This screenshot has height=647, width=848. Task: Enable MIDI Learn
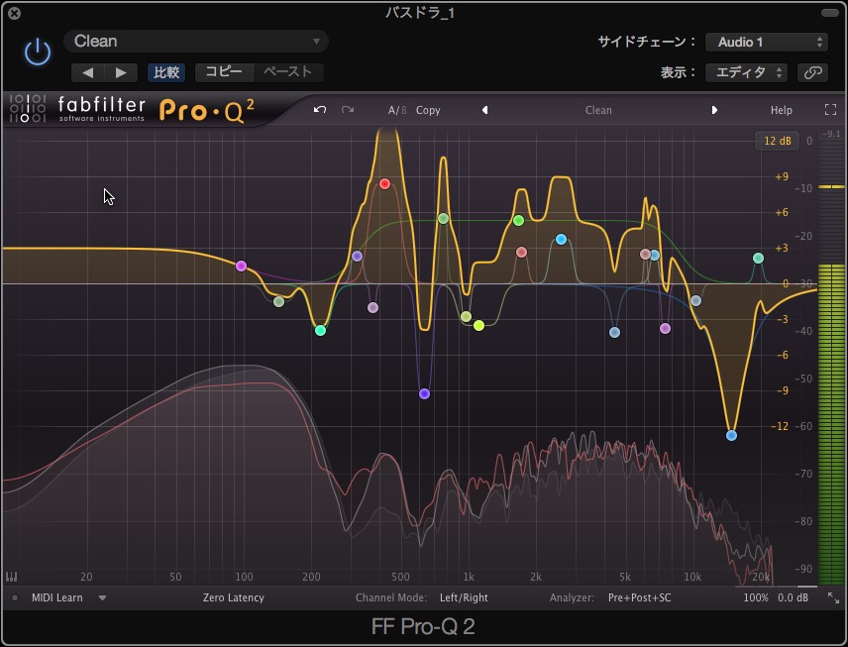(56, 597)
